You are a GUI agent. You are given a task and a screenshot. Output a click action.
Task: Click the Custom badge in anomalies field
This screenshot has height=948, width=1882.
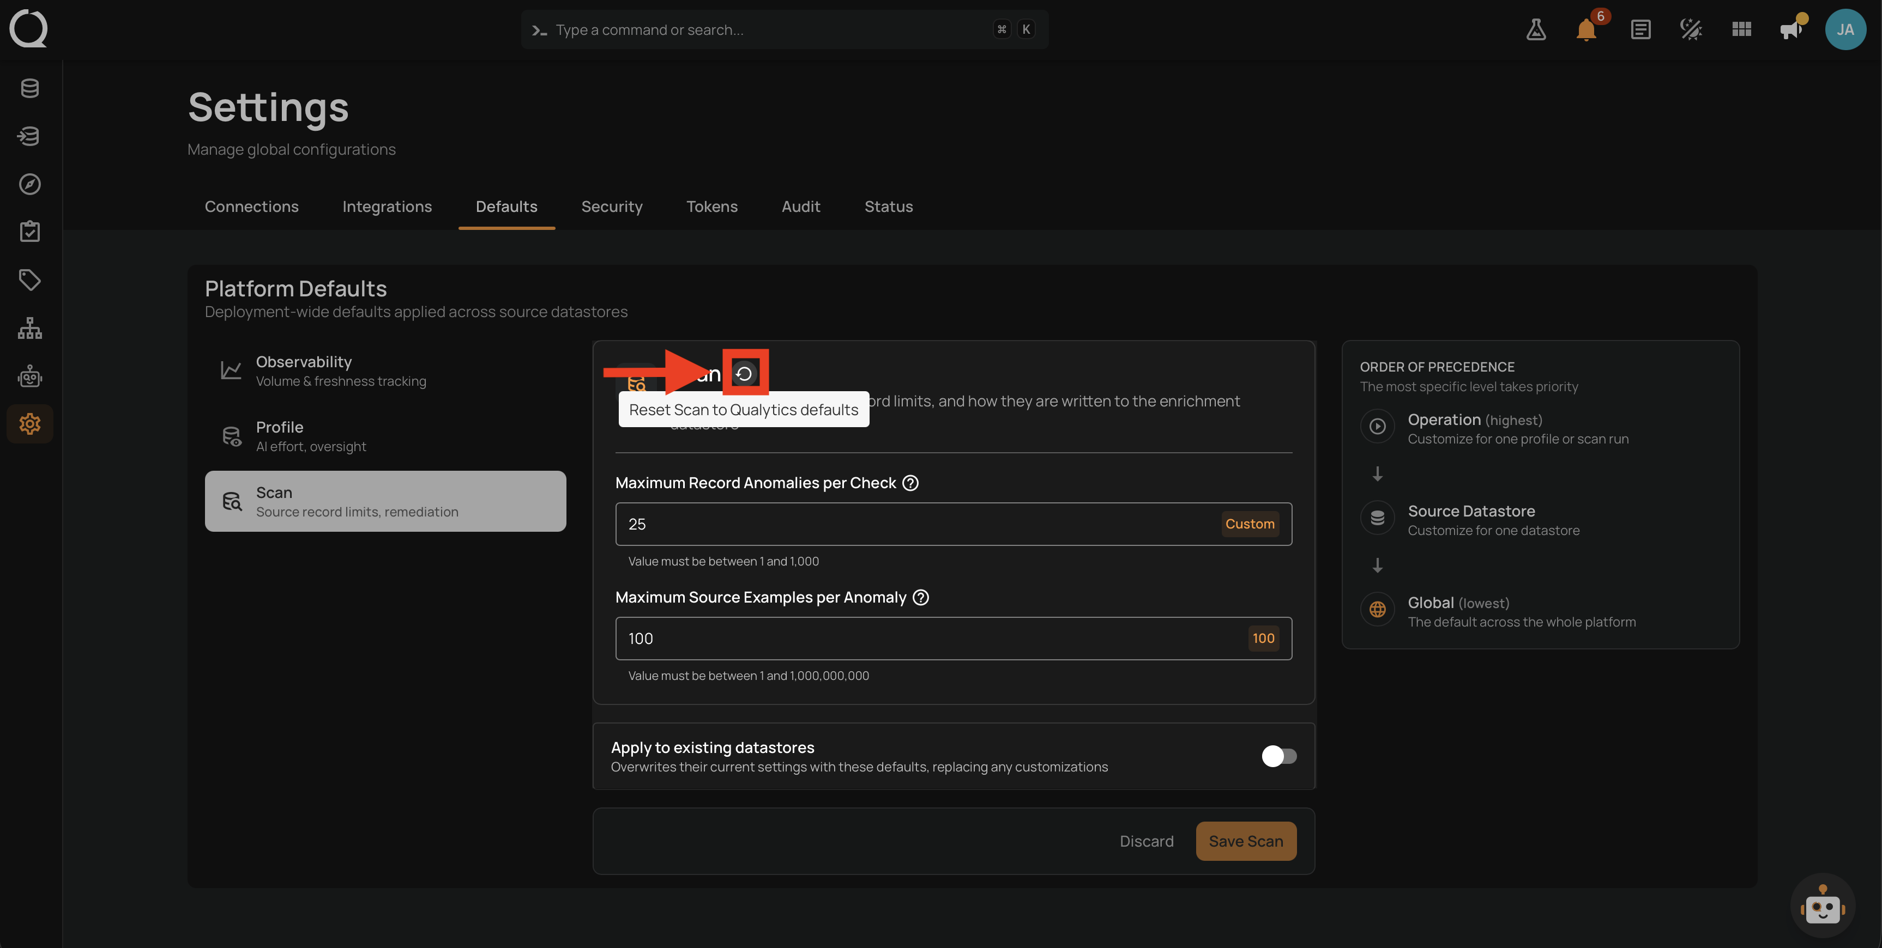(1250, 524)
